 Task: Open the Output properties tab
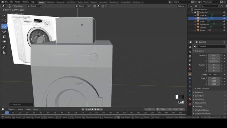(x=190, y=57)
